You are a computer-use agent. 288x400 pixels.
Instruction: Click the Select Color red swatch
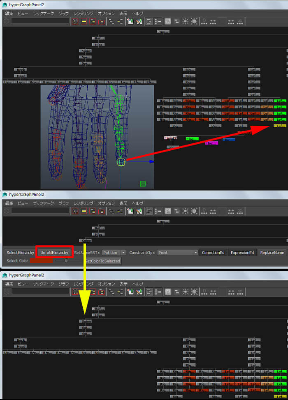click(x=41, y=261)
